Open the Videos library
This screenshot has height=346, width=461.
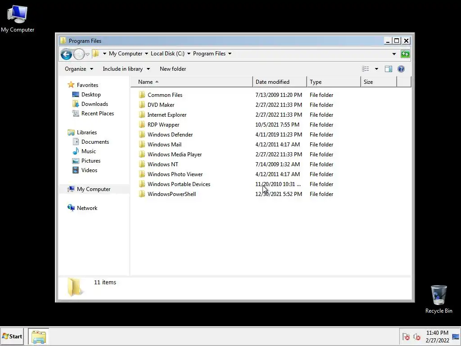click(x=89, y=170)
